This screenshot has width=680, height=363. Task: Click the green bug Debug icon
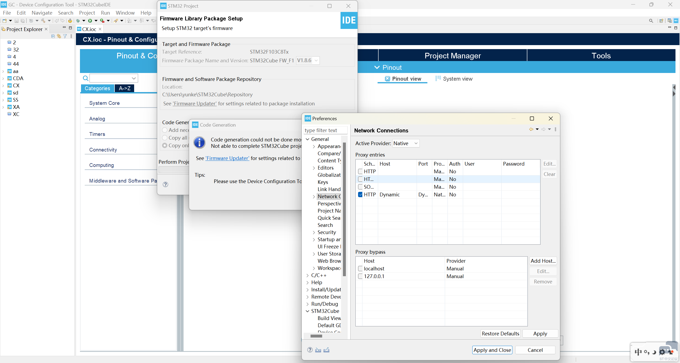[78, 21]
